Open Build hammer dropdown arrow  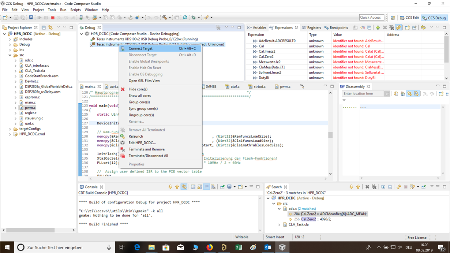click(170, 18)
